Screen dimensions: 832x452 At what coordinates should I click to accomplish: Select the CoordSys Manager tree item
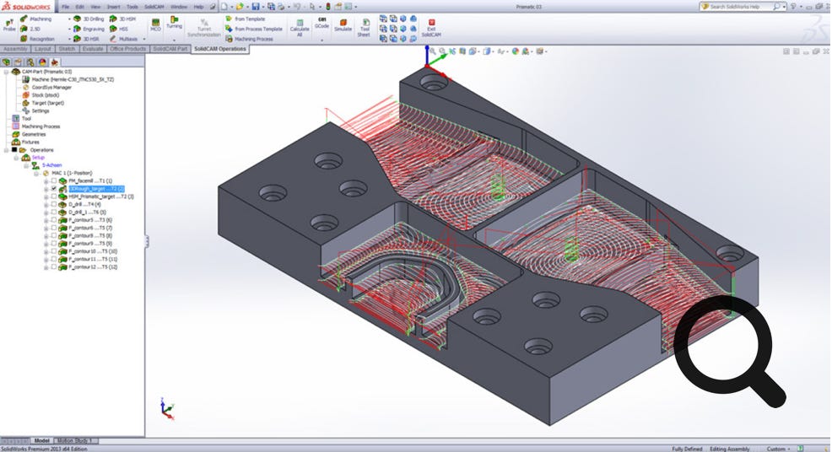tap(46, 88)
